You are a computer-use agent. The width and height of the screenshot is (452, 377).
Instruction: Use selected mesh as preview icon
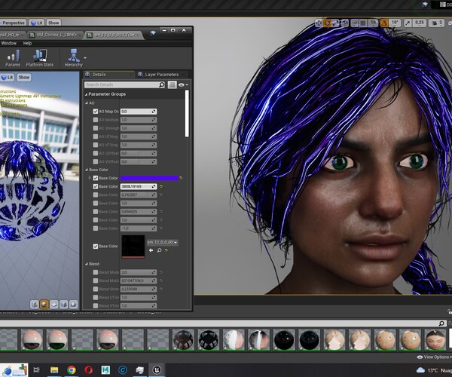pos(74,305)
